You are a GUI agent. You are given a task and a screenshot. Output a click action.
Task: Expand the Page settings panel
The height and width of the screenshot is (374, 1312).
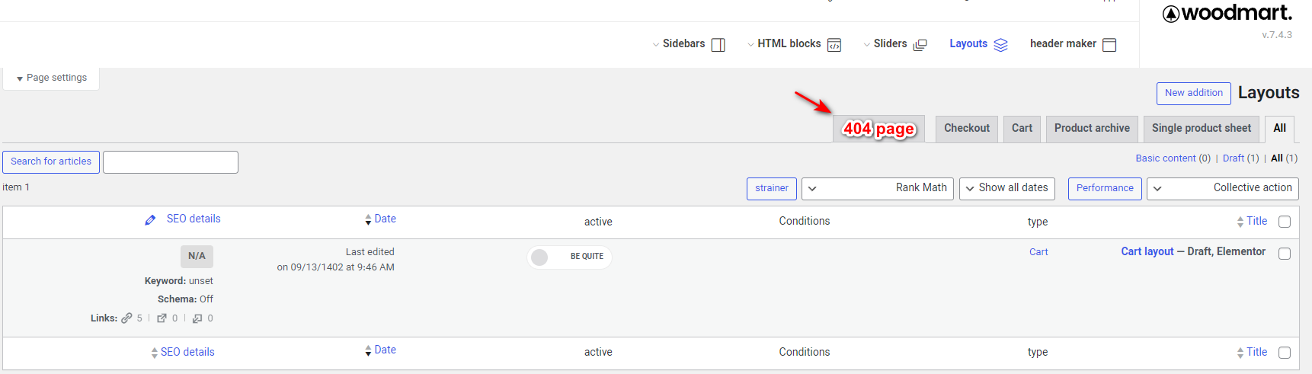coord(52,78)
